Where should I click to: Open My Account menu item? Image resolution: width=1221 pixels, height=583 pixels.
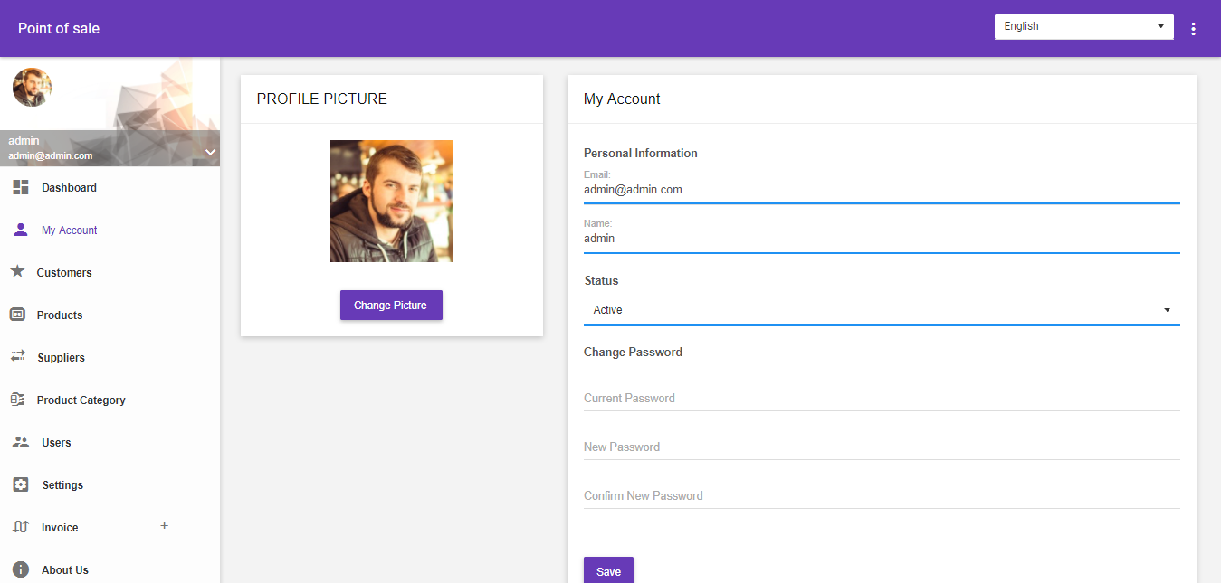69,230
